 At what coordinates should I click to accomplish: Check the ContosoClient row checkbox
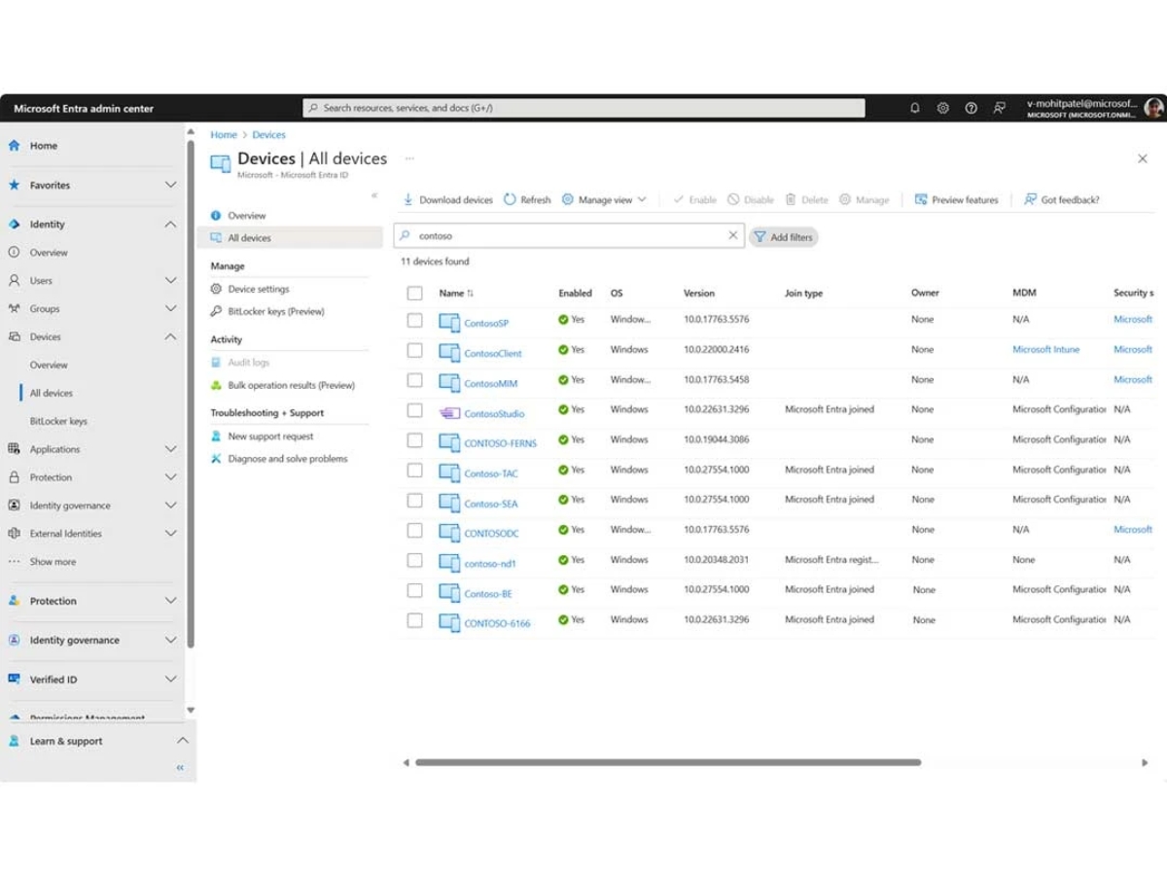click(x=415, y=350)
